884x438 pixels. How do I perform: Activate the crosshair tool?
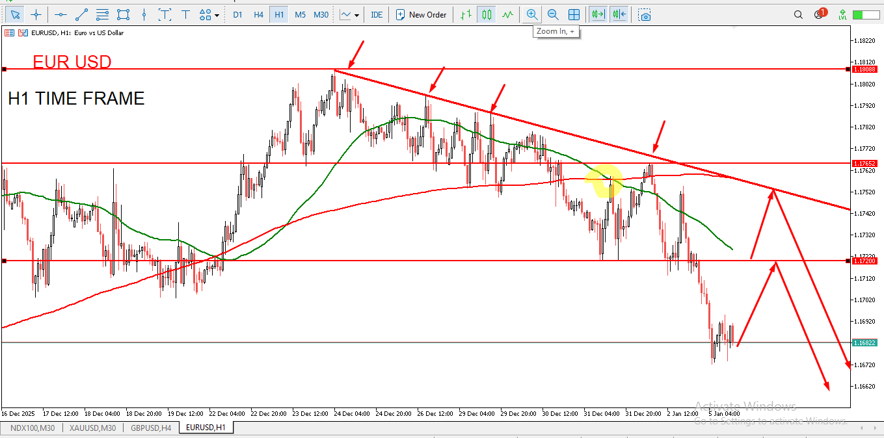36,14
